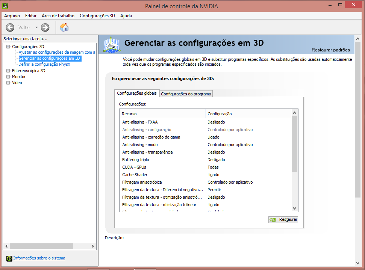Select Filtragem da textura - Diferencial negativo row
Screen dimensions: 365x270
tap(205, 190)
